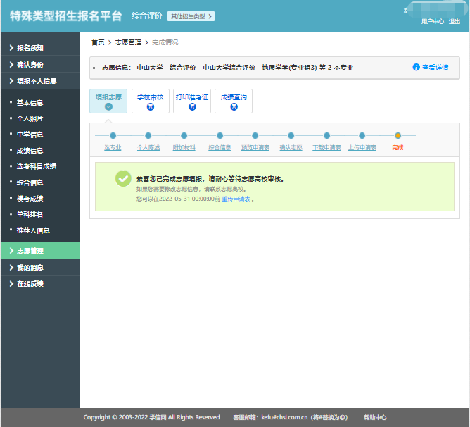The height and width of the screenshot is (427, 470).
Task: Open the 其他招生类型 dropdown
Action: tap(191, 16)
